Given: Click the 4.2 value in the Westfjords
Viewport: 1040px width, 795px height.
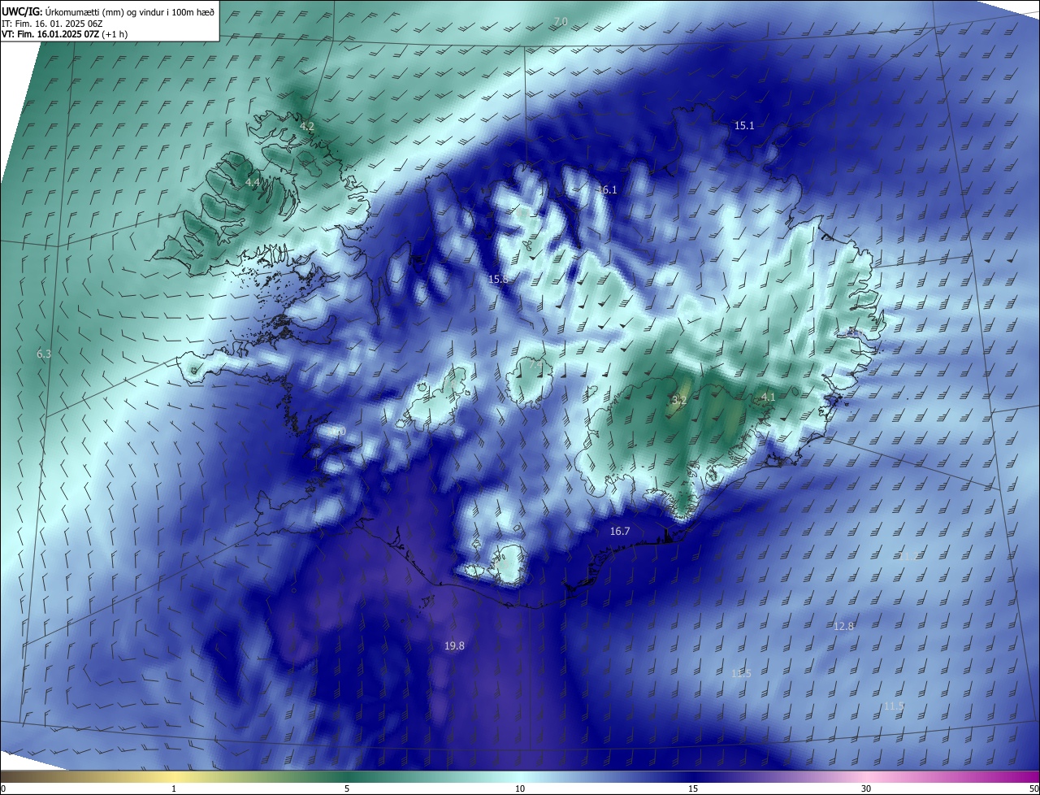Looking at the screenshot, I should pos(307,126).
